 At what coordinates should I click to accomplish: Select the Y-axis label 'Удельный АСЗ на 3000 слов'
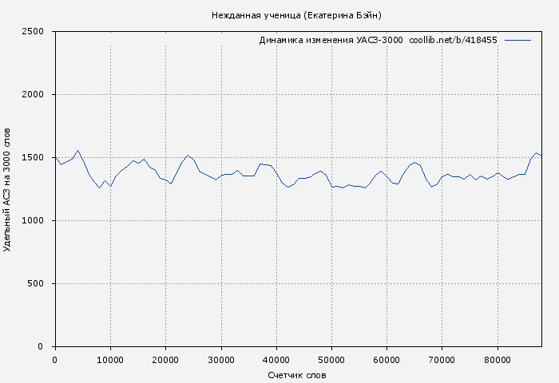(x=8, y=189)
